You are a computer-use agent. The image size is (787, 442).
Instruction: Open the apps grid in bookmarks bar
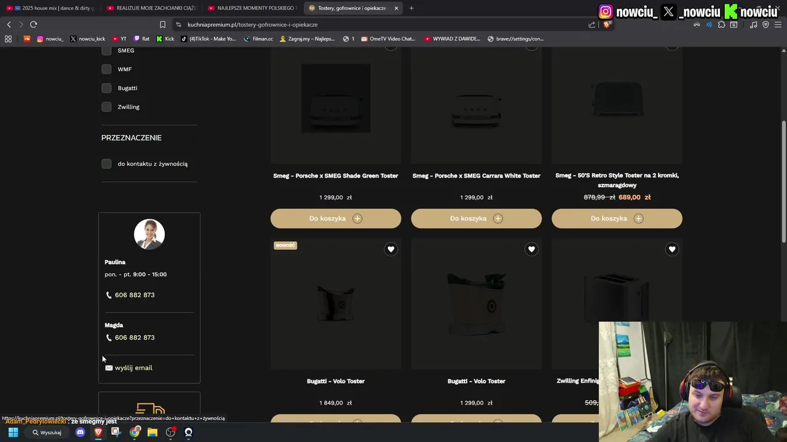(8, 39)
